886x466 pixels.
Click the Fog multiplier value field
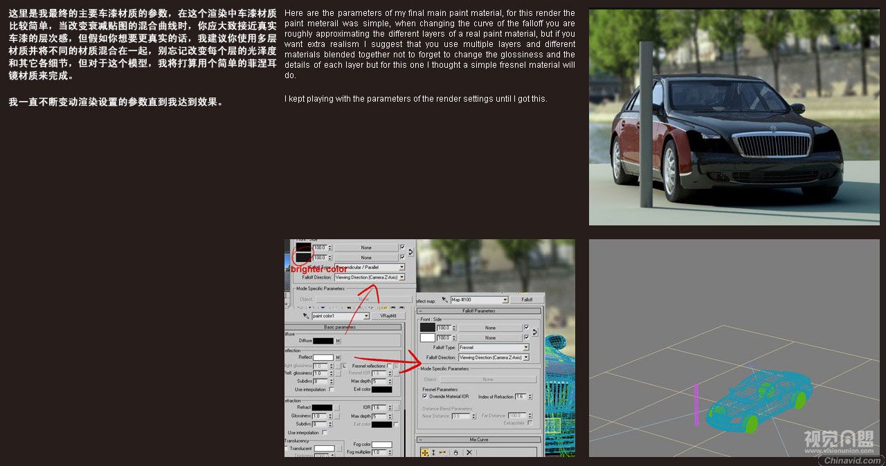(378, 452)
